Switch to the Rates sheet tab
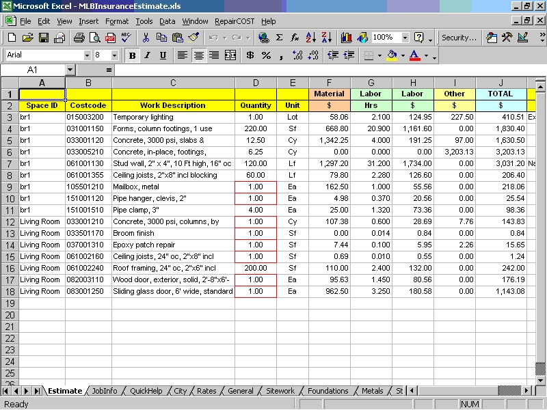The image size is (547, 410). (x=206, y=391)
